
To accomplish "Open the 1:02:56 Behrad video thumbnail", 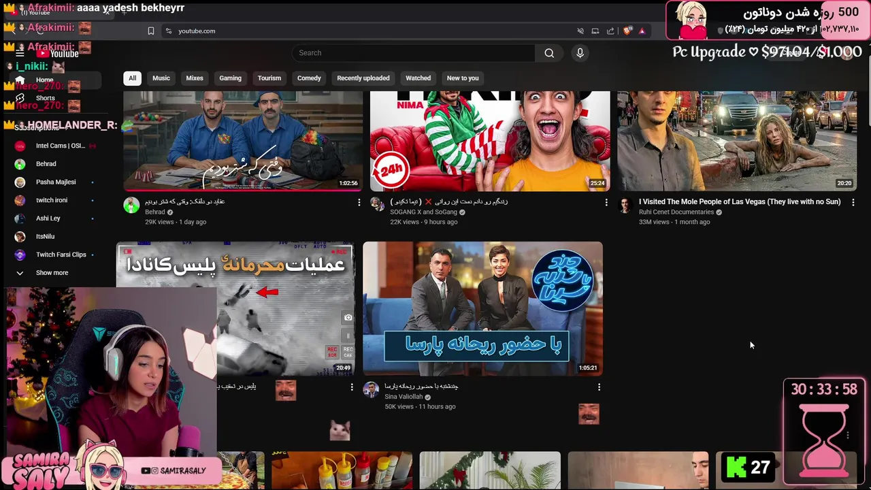I will [x=243, y=141].
